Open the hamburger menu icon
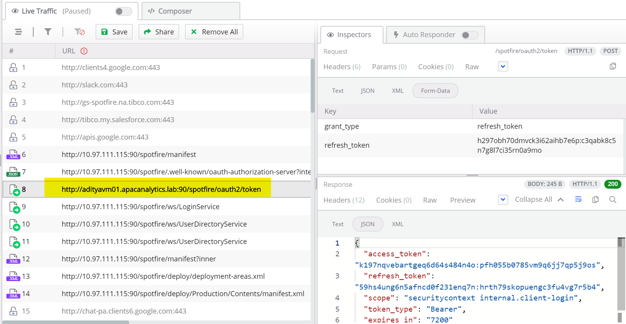This screenshot has width=626, height=324. click(18, 32)
